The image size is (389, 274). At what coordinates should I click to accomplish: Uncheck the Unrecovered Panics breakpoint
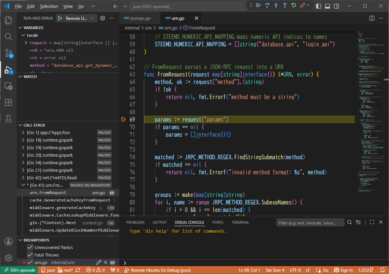click(30, 247)
